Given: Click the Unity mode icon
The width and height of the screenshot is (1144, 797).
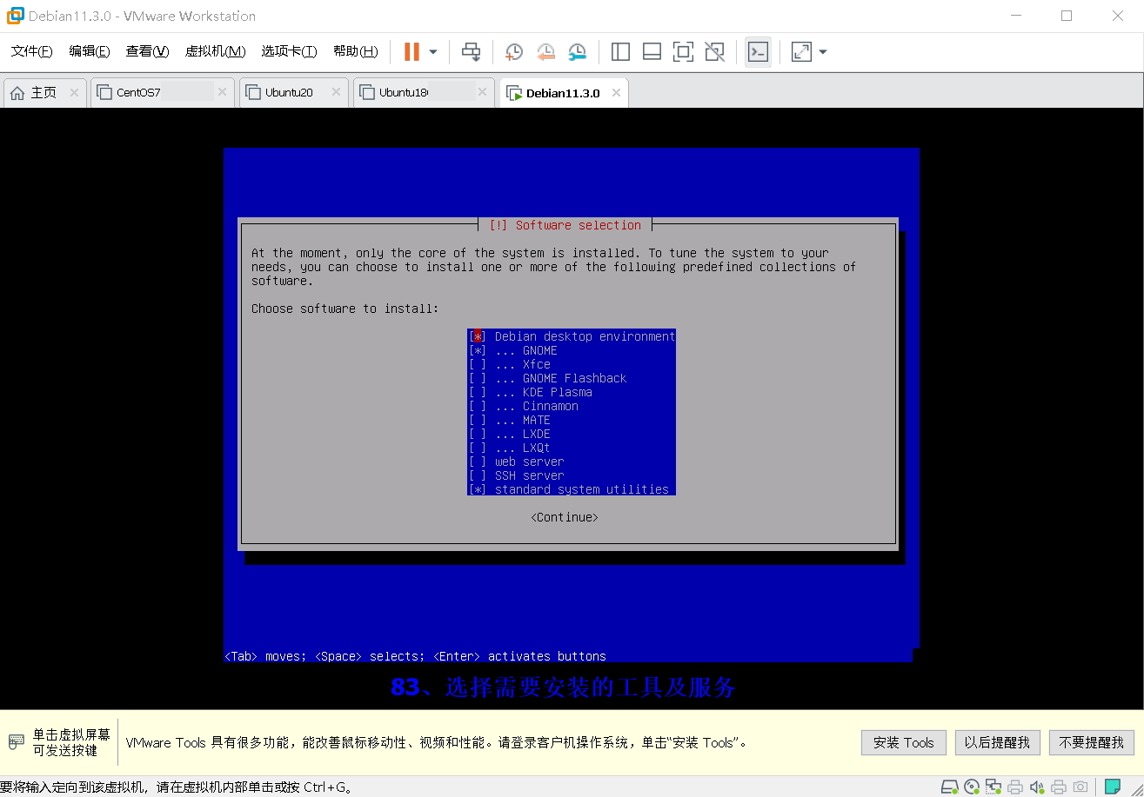Looking at the screenshot, I should [x=714, y=52].
